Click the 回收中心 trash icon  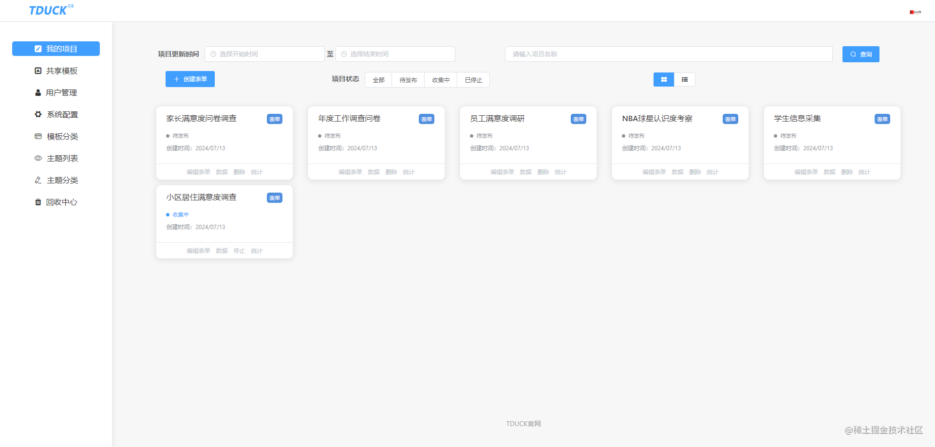pyautogui.click(x=38, y=202)
